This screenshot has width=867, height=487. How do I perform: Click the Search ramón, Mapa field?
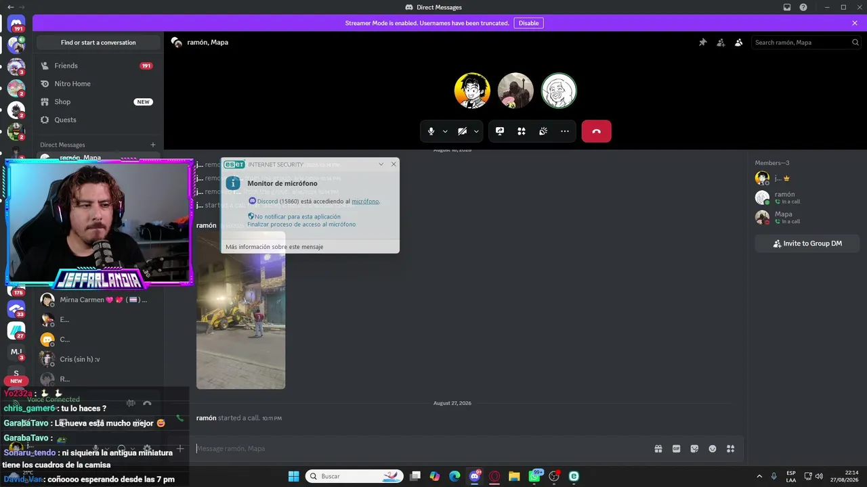pyautogui.click(x=807, y=43)
